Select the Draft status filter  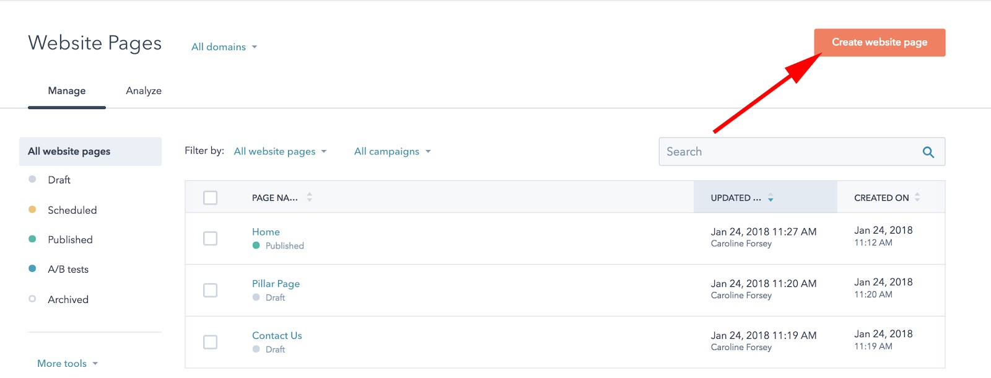[59, 180]
